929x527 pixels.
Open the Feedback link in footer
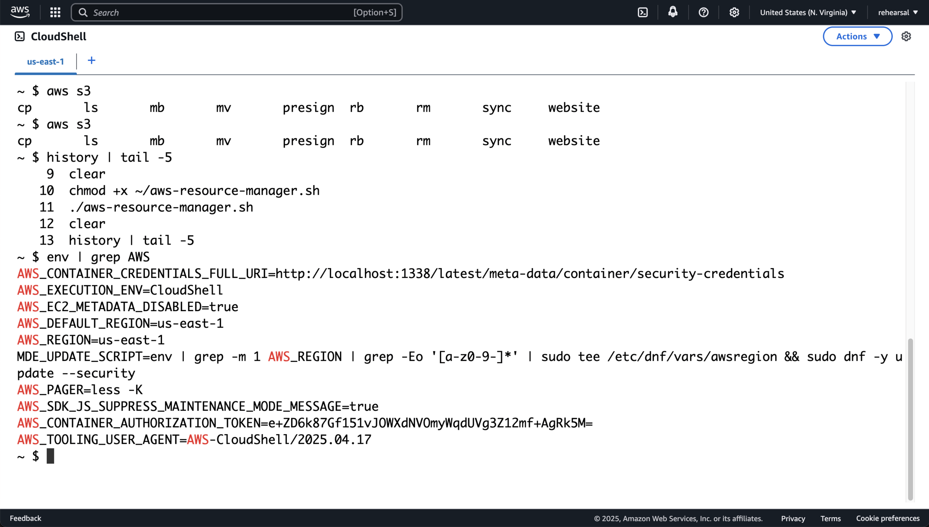(x=25, y=518)
